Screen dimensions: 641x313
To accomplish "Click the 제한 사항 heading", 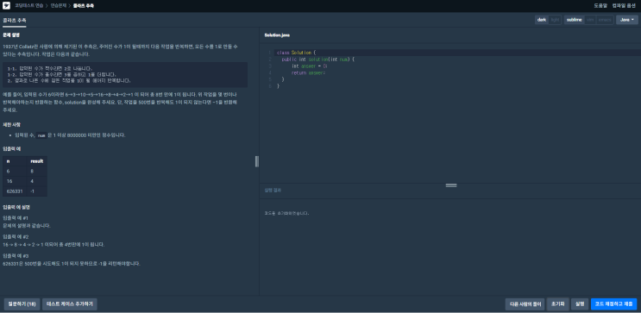I will click(x=11, y=124).
